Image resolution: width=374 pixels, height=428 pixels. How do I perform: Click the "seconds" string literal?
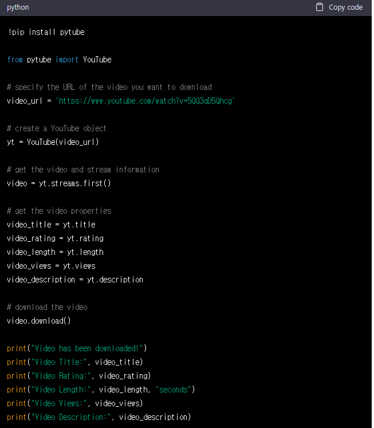pos(173,390)
